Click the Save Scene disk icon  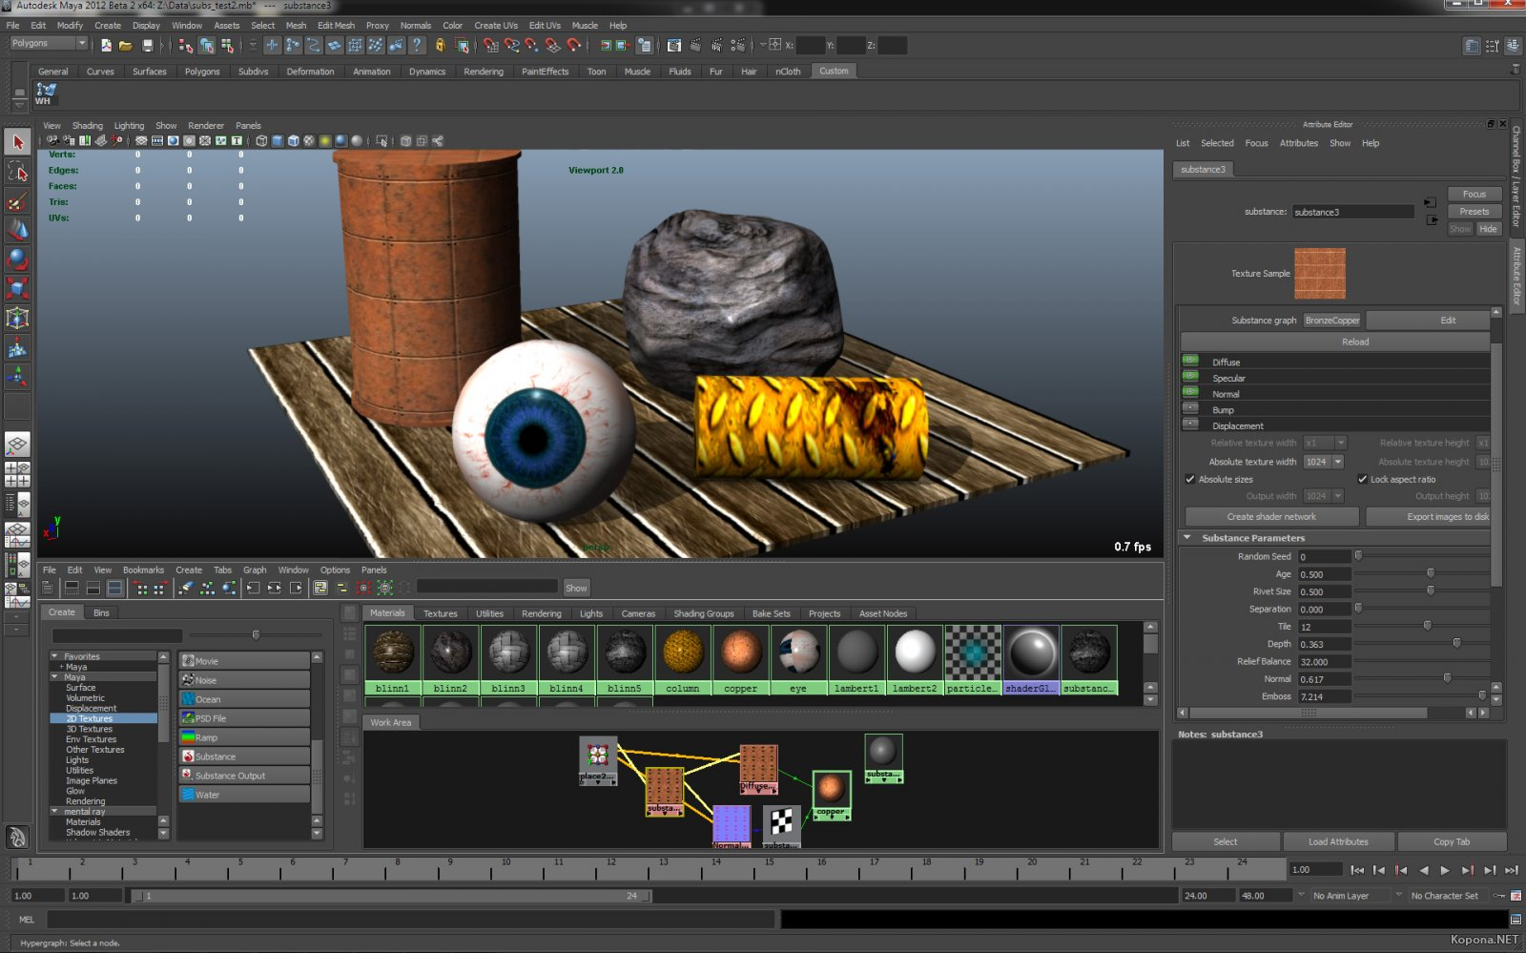147,45
